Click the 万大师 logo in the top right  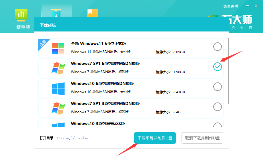coord(241,20)
